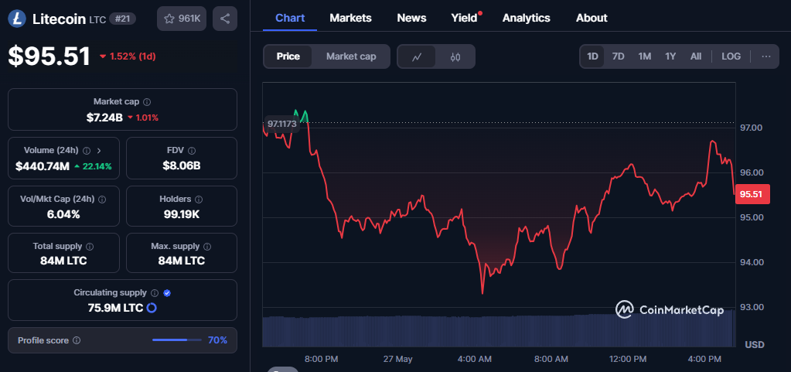
Task: Click the circulating supply progress ring
Action: tap(152, 307)
